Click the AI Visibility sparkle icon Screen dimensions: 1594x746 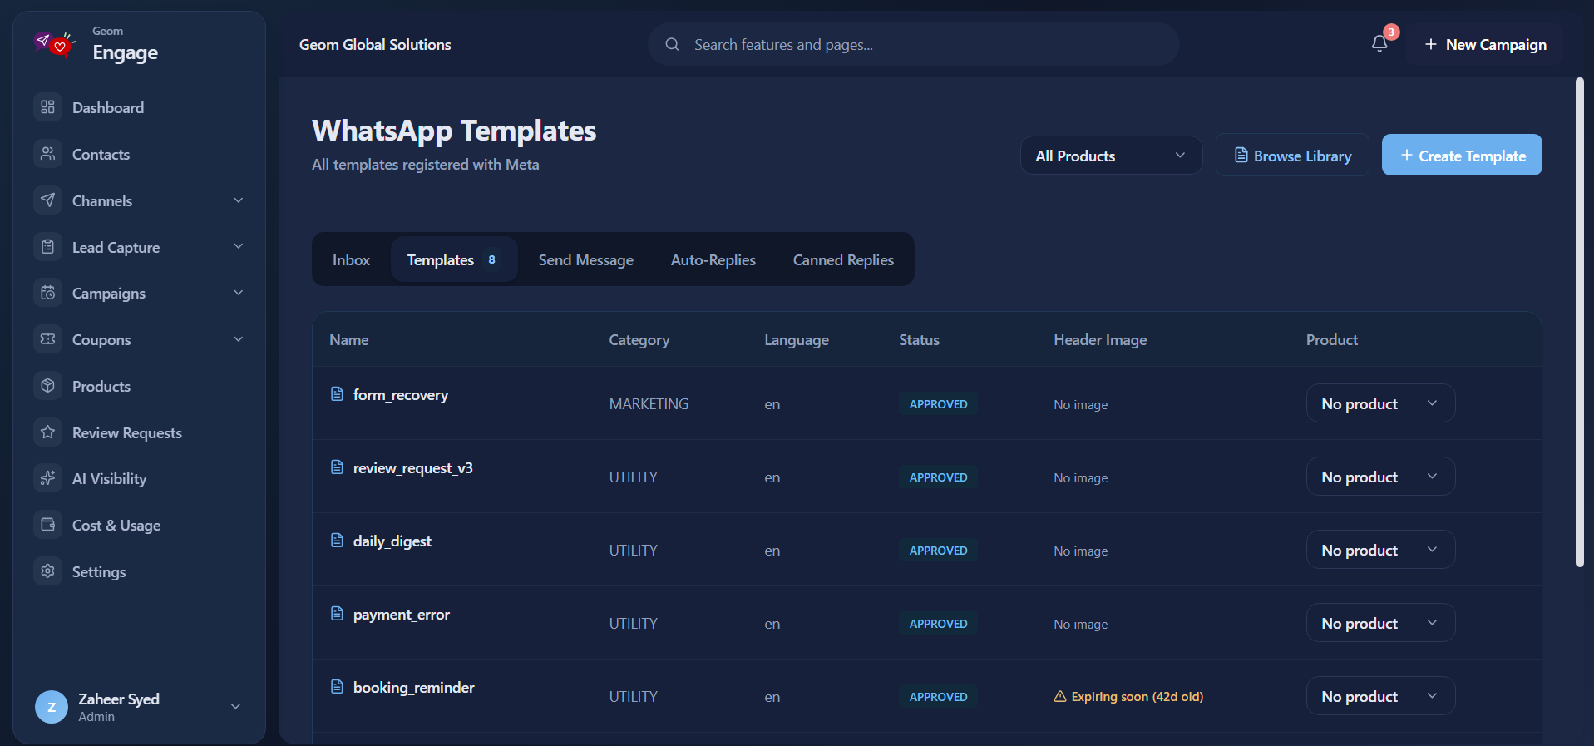pos(48,478)
